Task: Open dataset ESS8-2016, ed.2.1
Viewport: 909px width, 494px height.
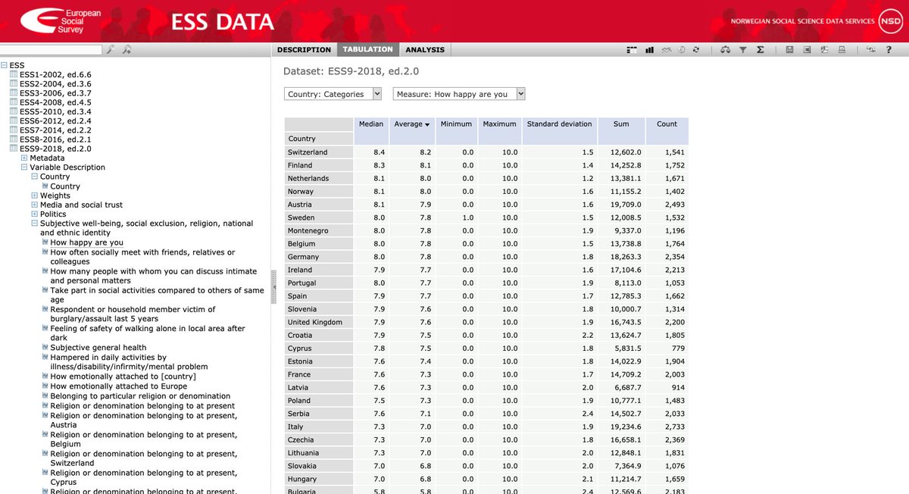Action: pos(55,139)
